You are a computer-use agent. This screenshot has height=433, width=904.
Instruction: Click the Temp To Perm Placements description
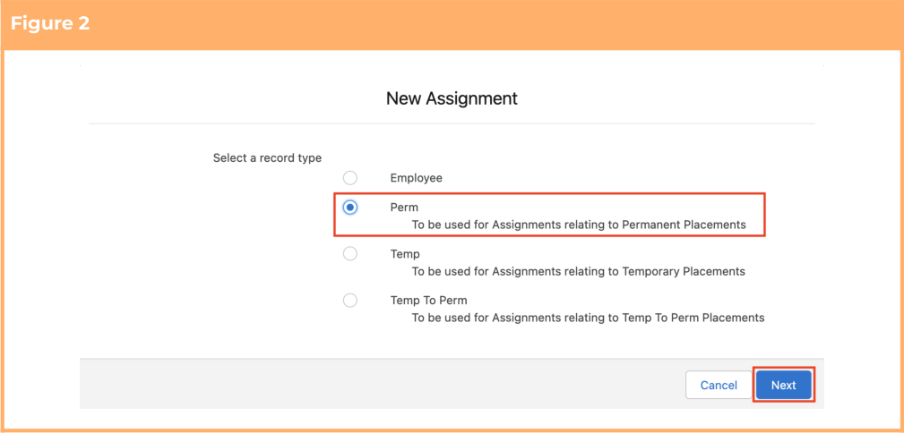coord(588,318)
